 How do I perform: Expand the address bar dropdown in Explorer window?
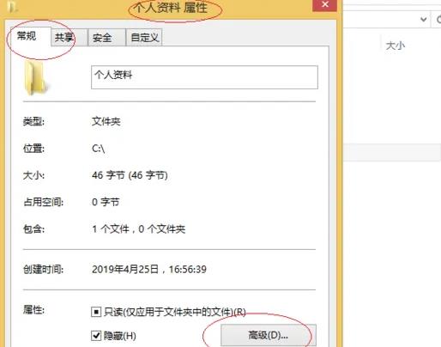coord(424,20)
